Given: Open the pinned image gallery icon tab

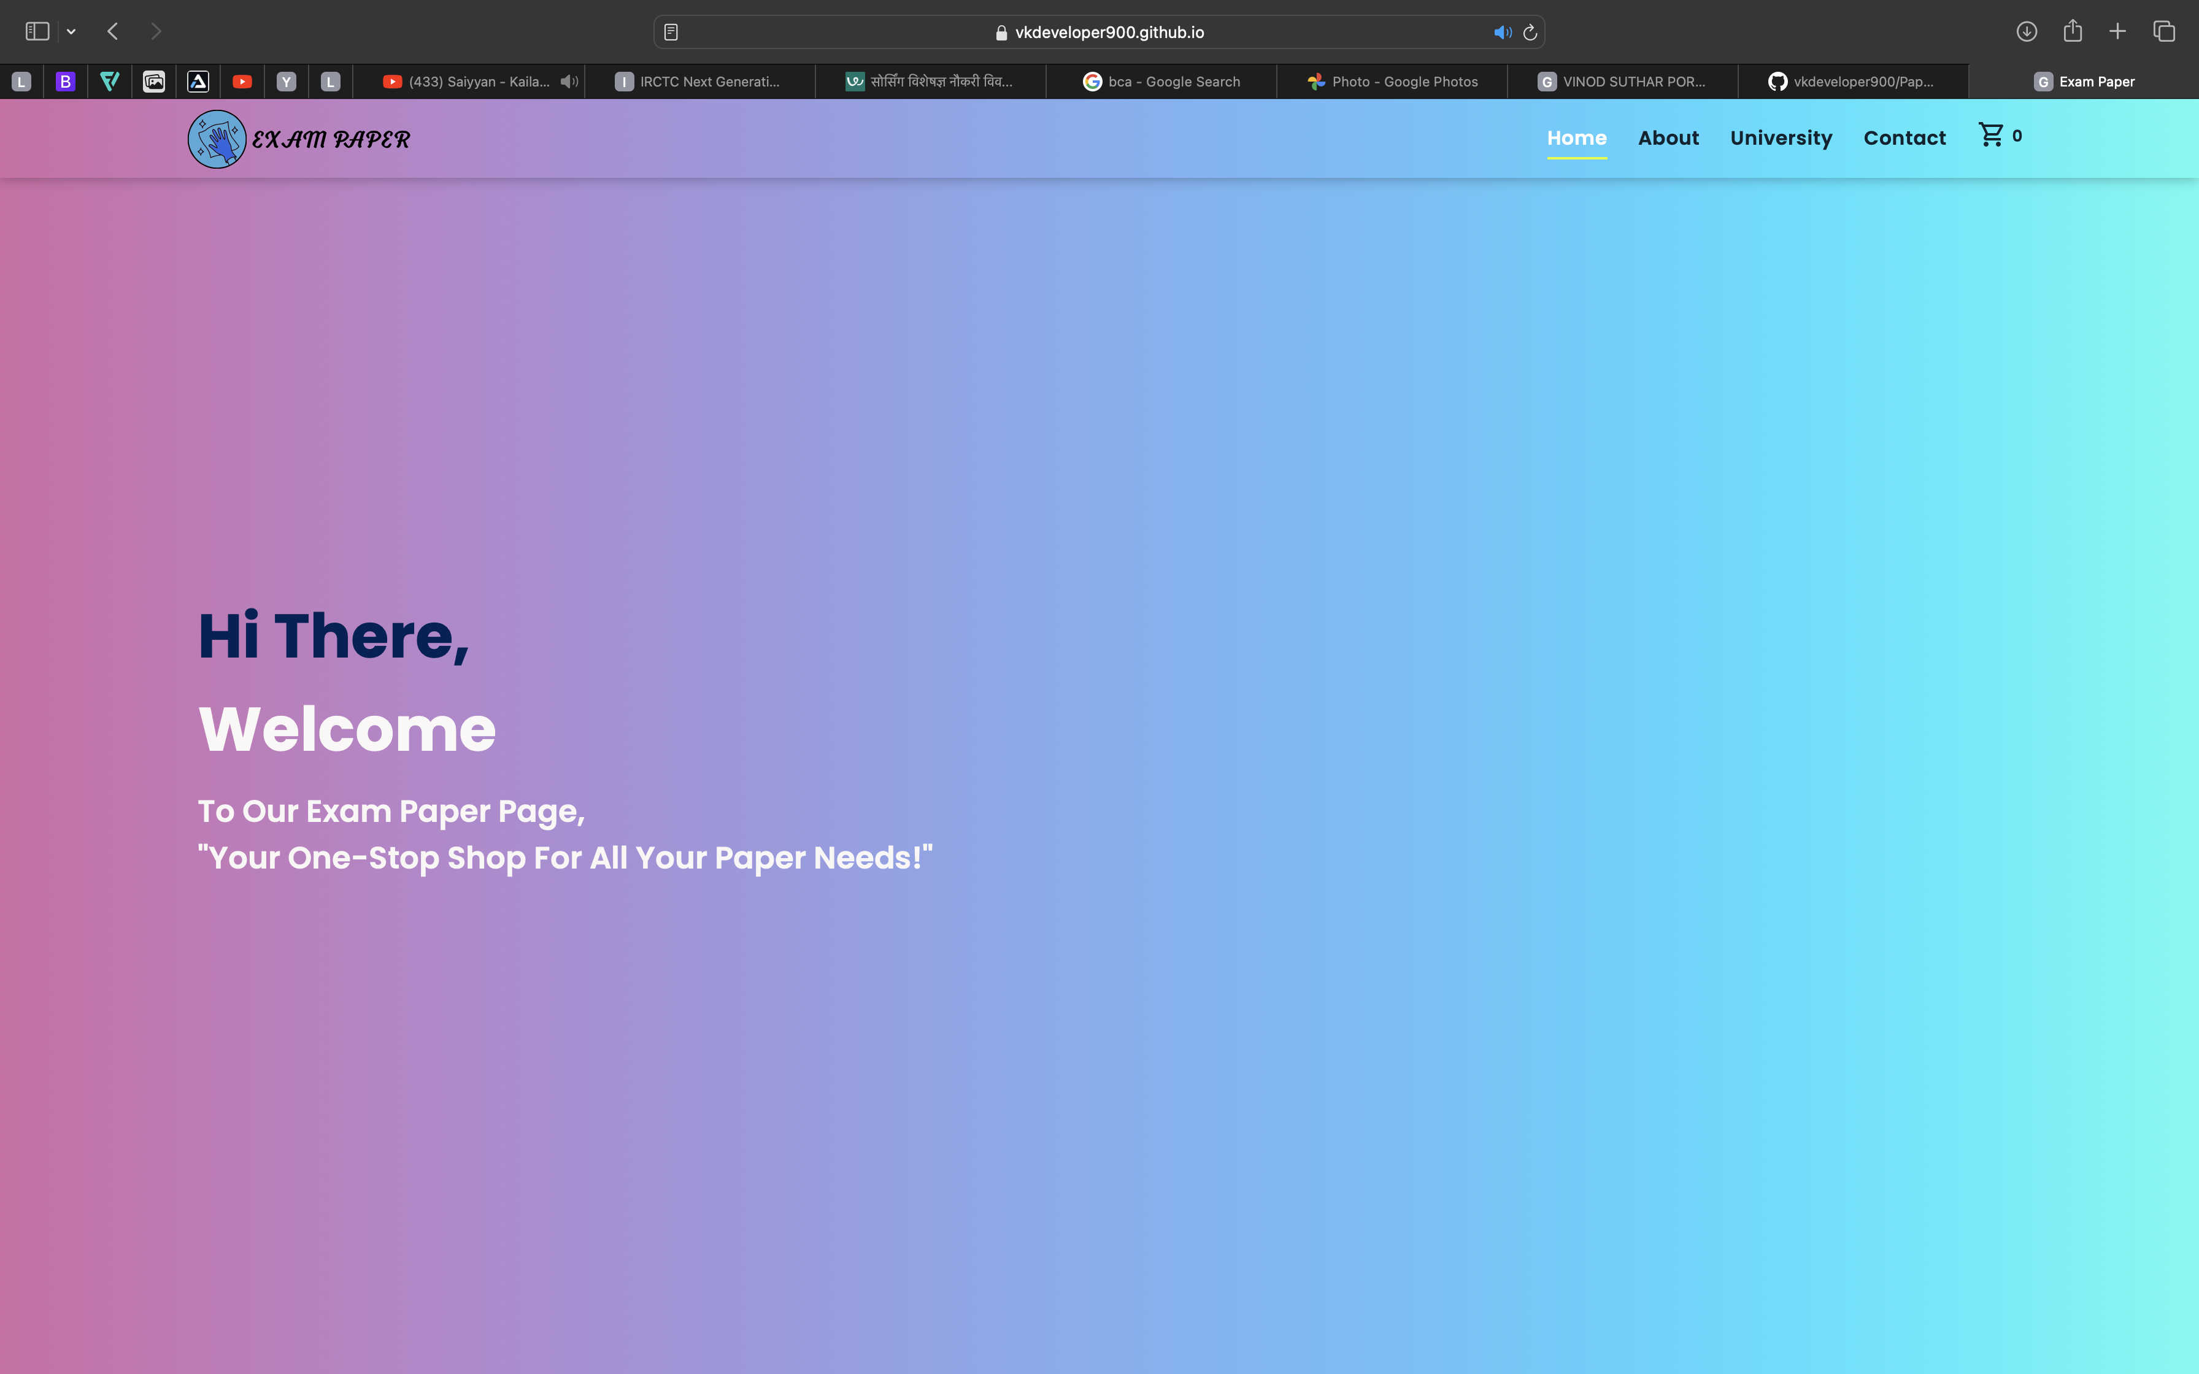Looking at the screenshot, I should tap(153, 82).
